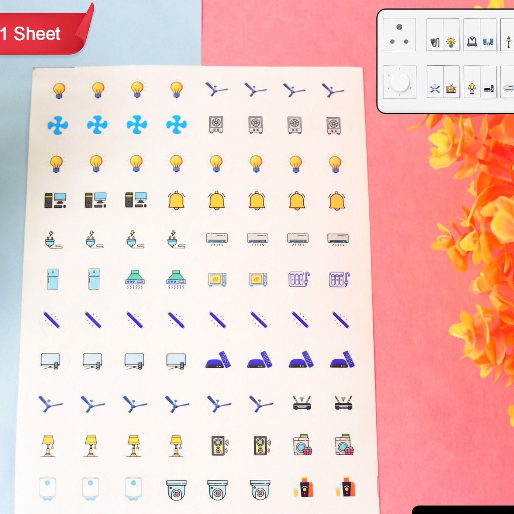The width and height of the screenshot is (514, 514).
Task: Select the washing machine sticker
Action: 301,445
